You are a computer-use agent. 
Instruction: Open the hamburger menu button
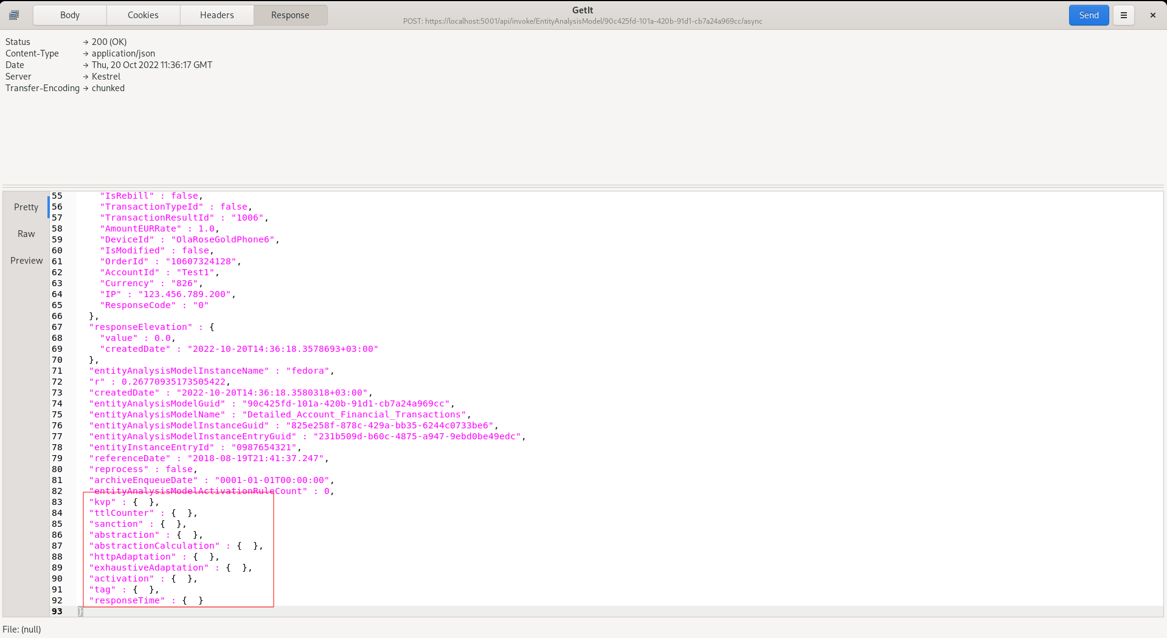tap(1124, 15)
